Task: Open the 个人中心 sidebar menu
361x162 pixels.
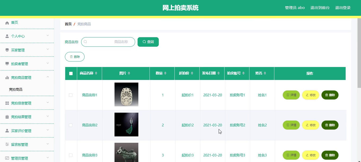Action: click(27, 36)
